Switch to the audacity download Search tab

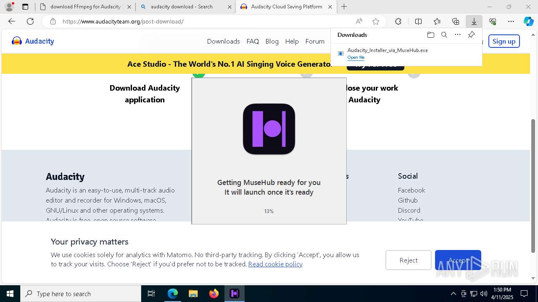pyautogui.click(x=185, y=7)
